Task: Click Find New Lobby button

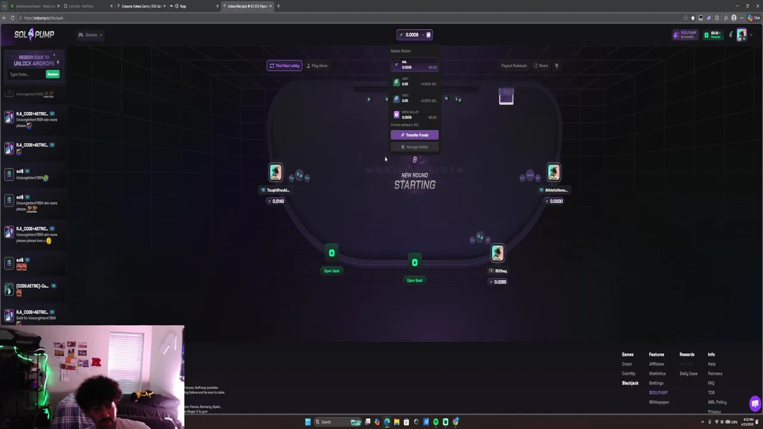Action: tap(284, 66)
